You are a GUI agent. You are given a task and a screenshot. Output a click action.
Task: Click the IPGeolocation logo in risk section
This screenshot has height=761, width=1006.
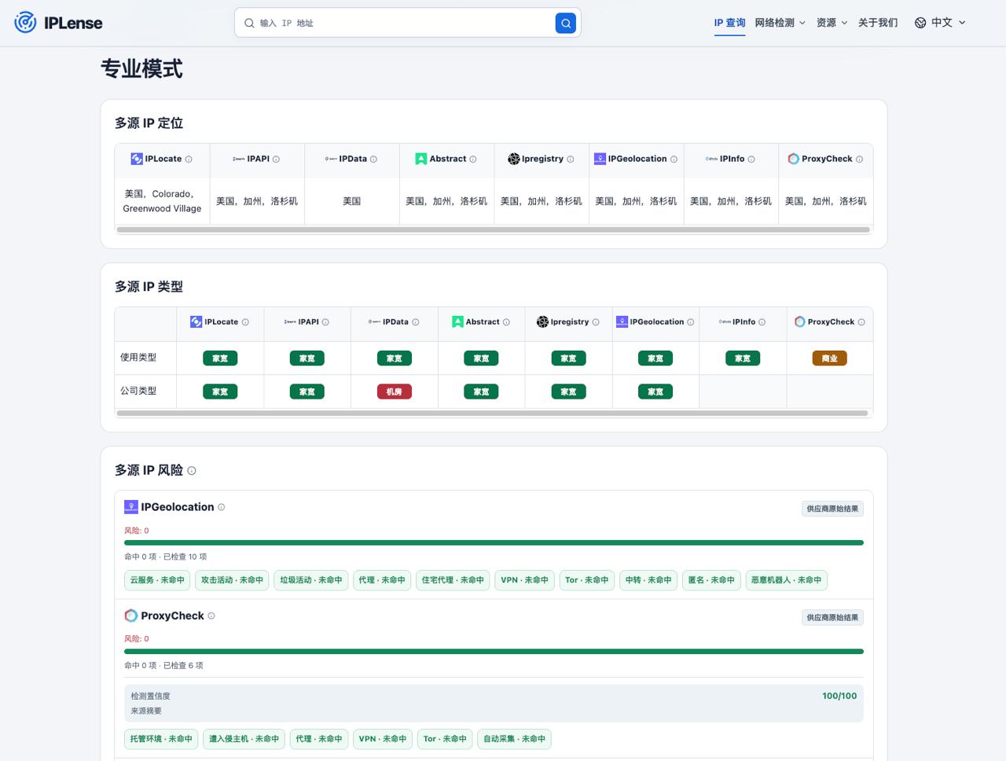coord(131,507)
